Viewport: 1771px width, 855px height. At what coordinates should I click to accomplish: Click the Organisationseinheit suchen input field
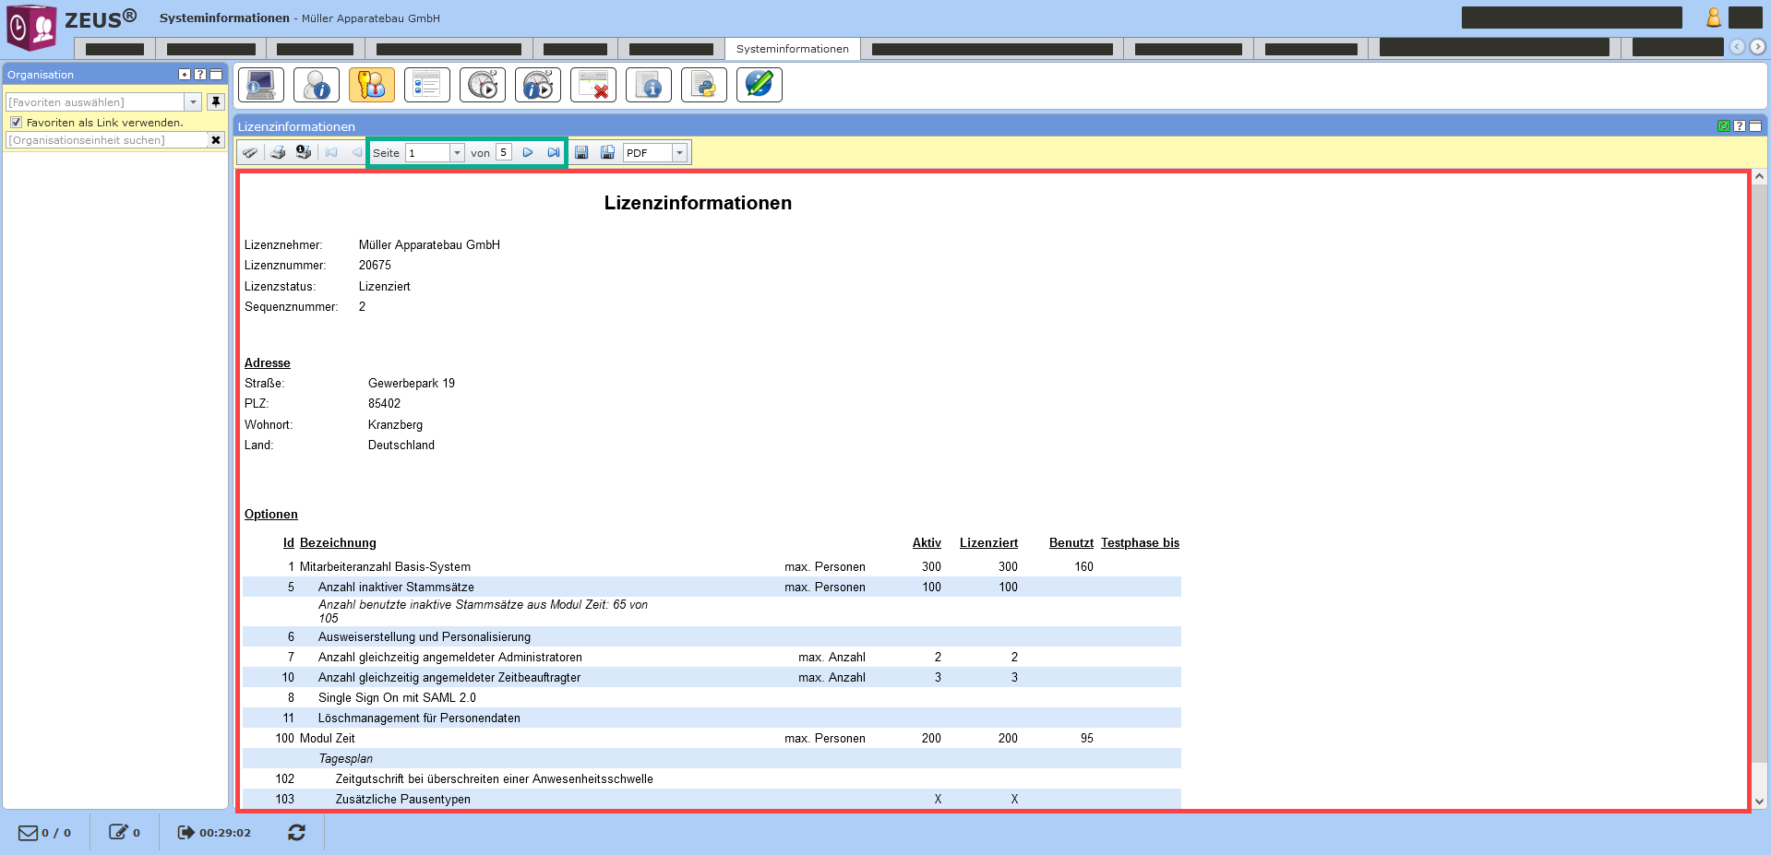pyautogui.click(x=106, y=140)
